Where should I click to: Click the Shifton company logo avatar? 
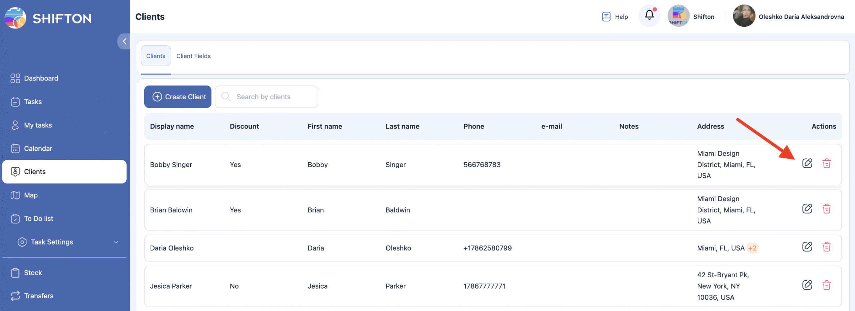pos(678,16)
